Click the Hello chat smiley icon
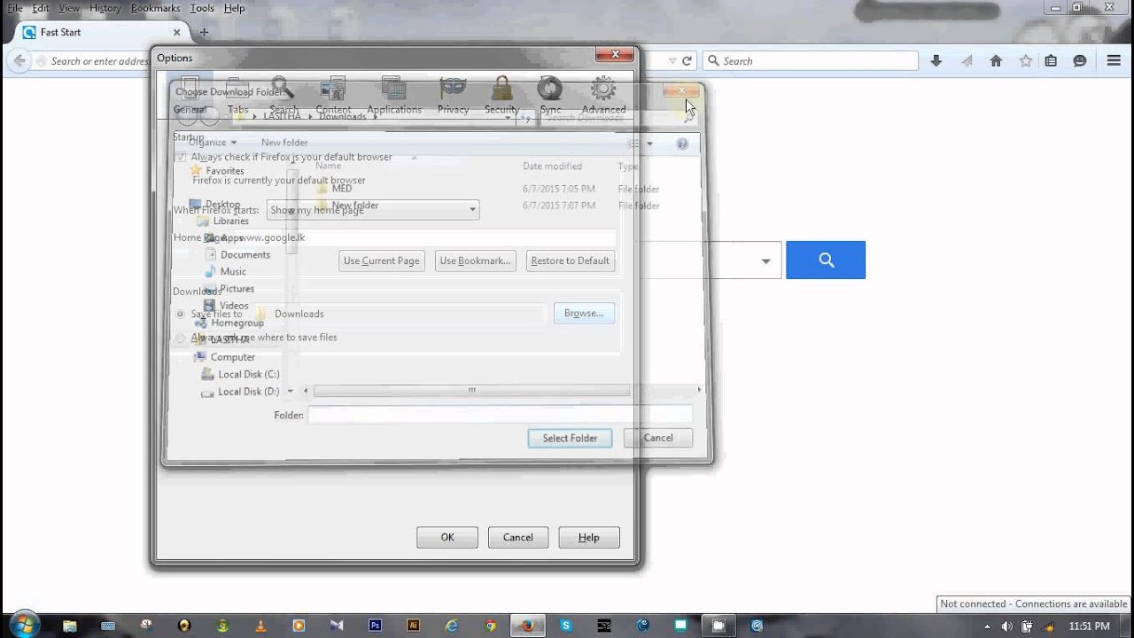The height and width of the screenshot is (638, 1134). pyautogui.click(x=1080, y=61)
